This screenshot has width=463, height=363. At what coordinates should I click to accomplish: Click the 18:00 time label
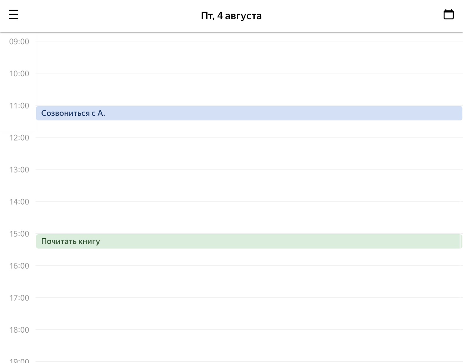pyautogui.click(x=19, y=330)
